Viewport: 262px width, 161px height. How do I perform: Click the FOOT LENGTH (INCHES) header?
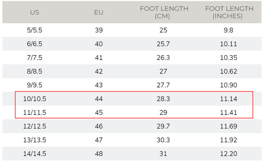[229, 12]
